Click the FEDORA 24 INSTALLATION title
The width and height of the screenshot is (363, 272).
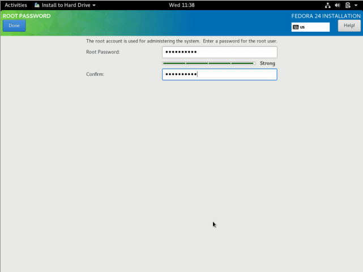pos(326,16)
